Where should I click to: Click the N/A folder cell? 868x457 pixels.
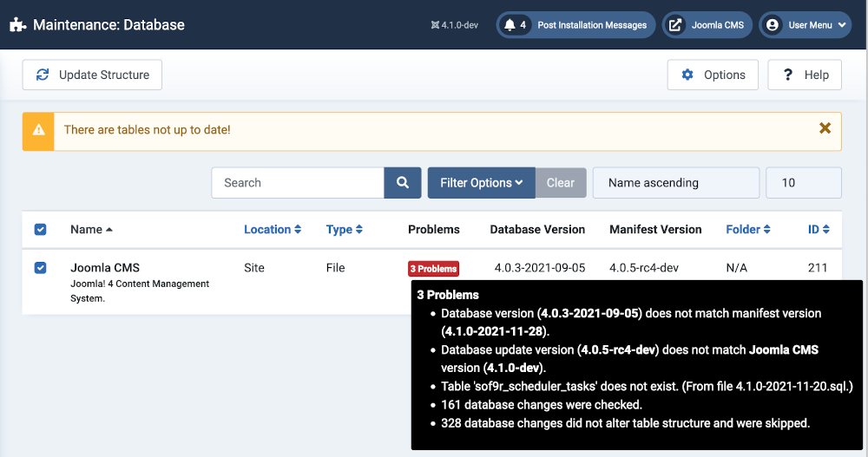[736, 268]
